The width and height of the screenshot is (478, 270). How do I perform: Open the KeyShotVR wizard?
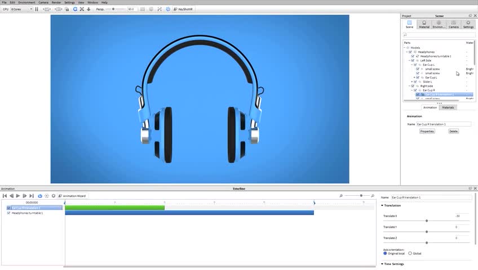pyautogui.click(x=183, y=9)
